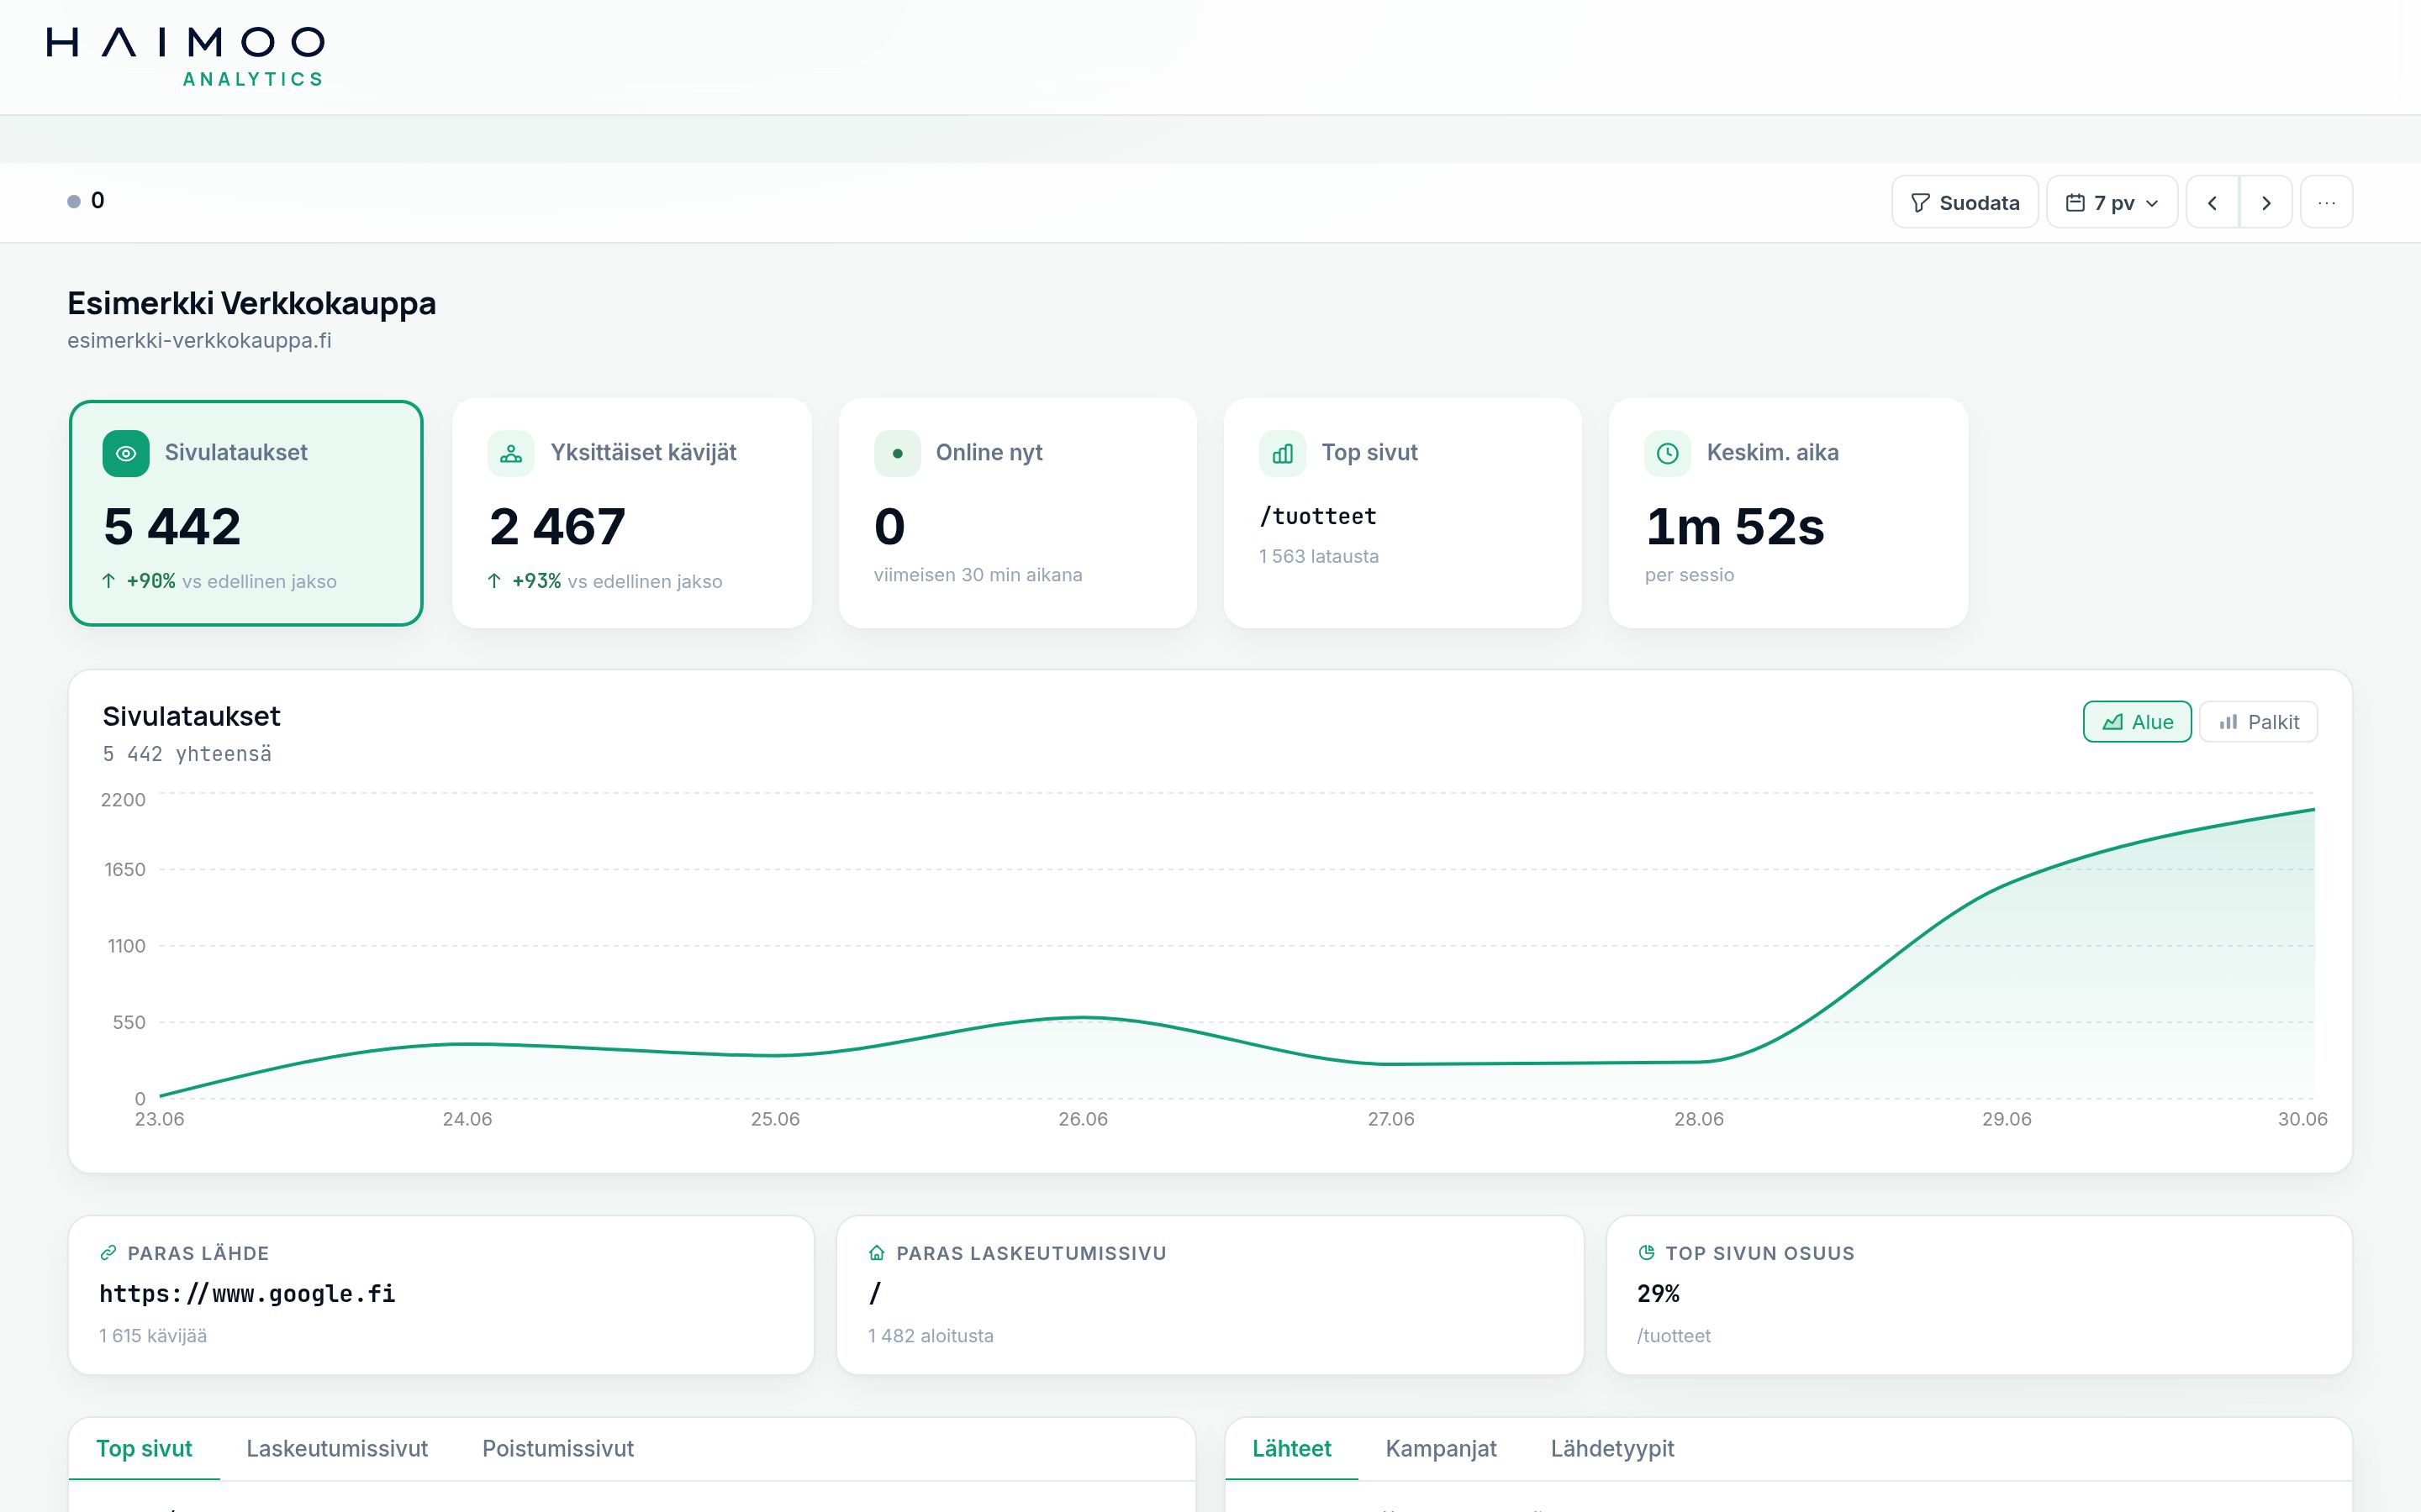This screenshot has width=2421, height=1512.
Task: Click the clock icon on Keskim. aika card
Action: pyautogui.click(x=1668, y=453)
